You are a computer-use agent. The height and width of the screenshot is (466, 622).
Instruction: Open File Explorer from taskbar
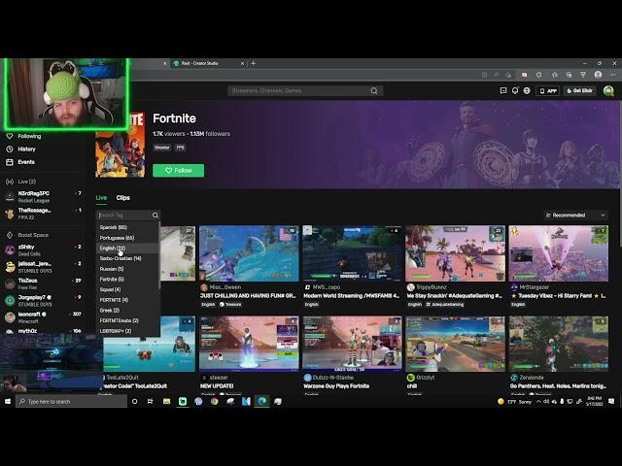pyautogui.click(x=166, y=401)
